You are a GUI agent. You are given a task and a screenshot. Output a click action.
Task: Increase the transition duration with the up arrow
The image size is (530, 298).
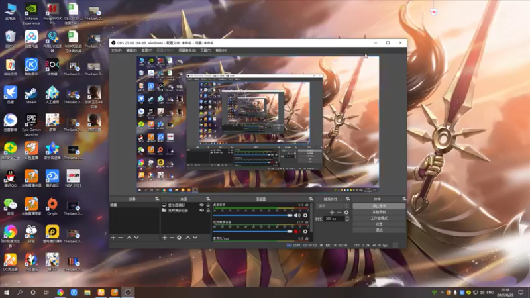tap(347, 217)
